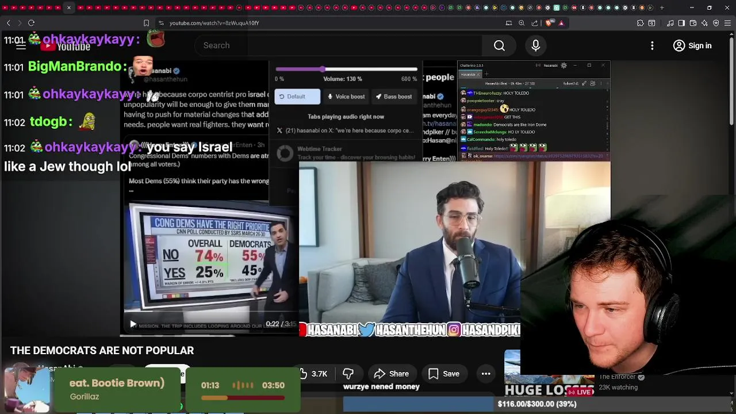This screenshot has width=736, height=414.
Task: Open hasanabi on X audio tab entry
Action: click(x=345, y=131)
